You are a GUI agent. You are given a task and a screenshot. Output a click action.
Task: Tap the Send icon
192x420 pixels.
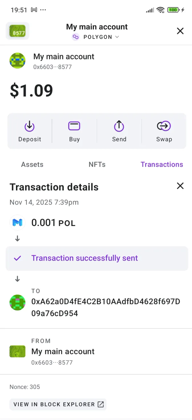[119, 125]
